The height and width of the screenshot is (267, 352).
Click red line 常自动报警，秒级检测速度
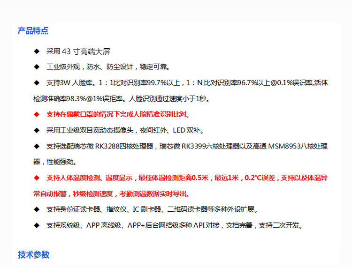pyautogui.click(x=112, y=193)
